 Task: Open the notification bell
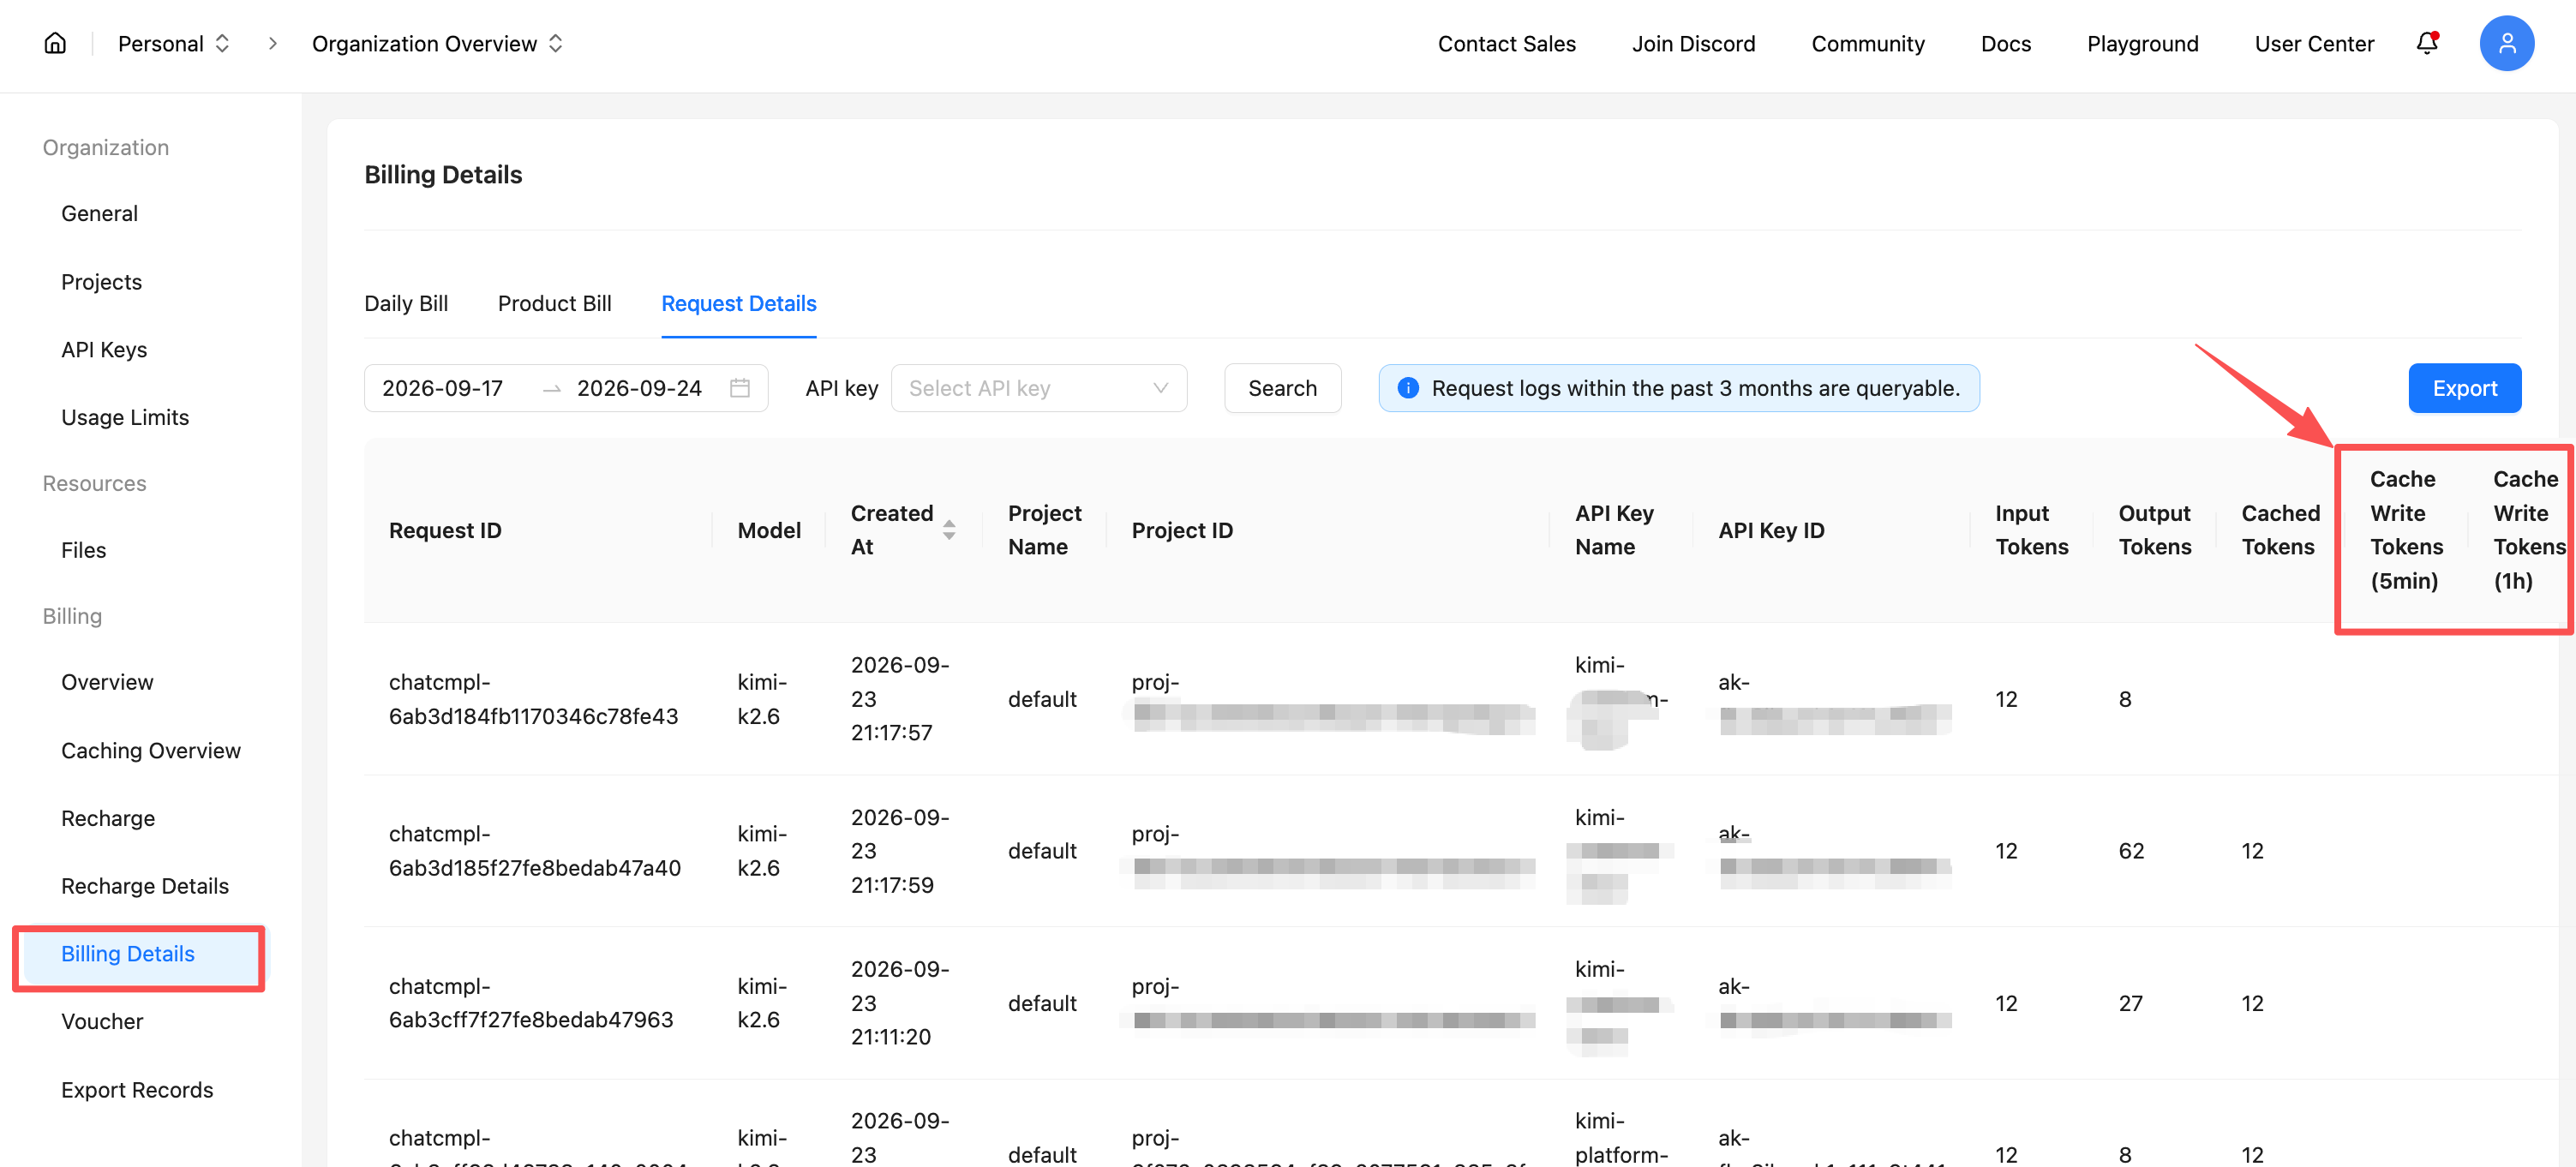tap(2427, 43)
